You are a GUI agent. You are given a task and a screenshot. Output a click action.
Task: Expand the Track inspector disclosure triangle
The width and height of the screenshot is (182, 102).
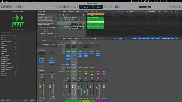[x=38, y=45]
